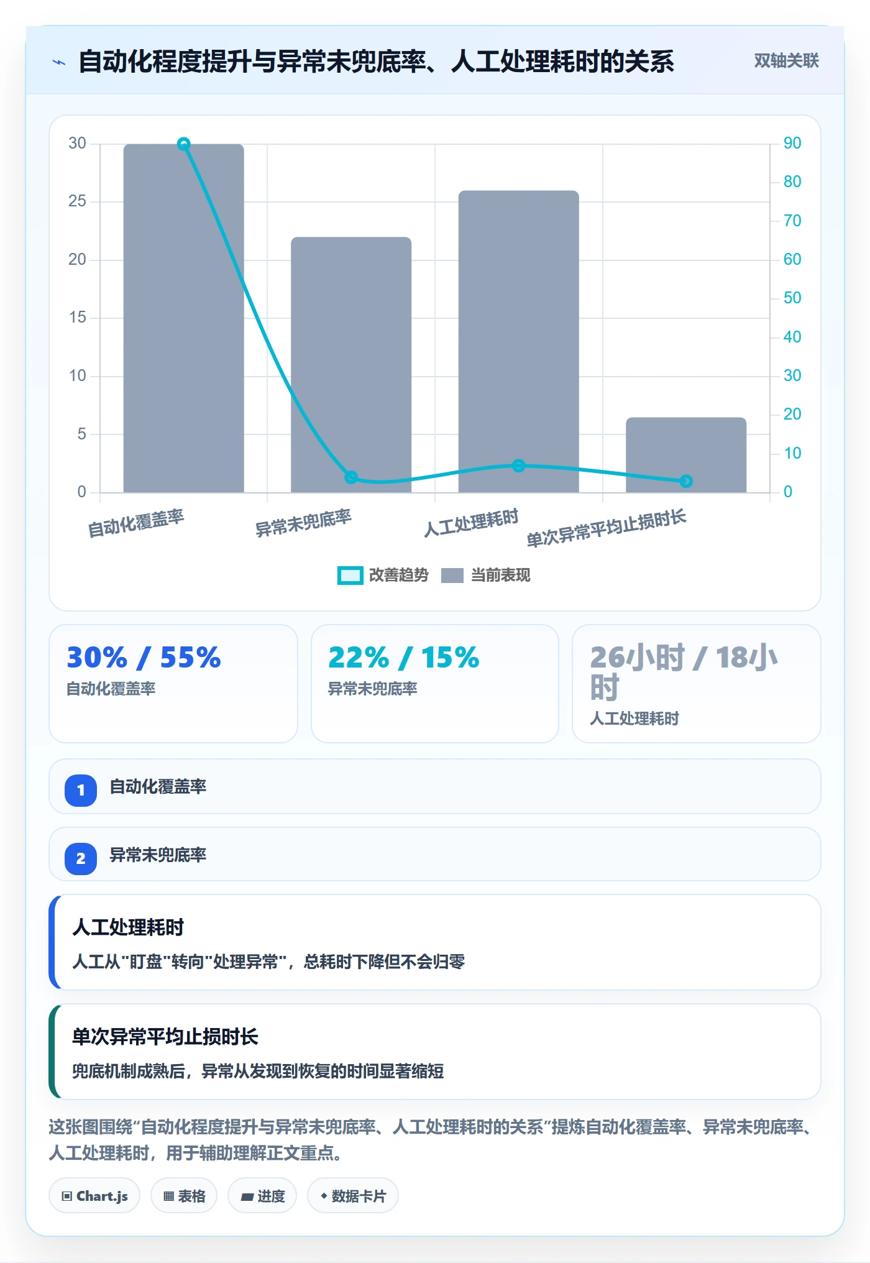This screenshot has height=1263, width=870.
Task: Click the Chart.js tag
Action: click(94, 1196)
